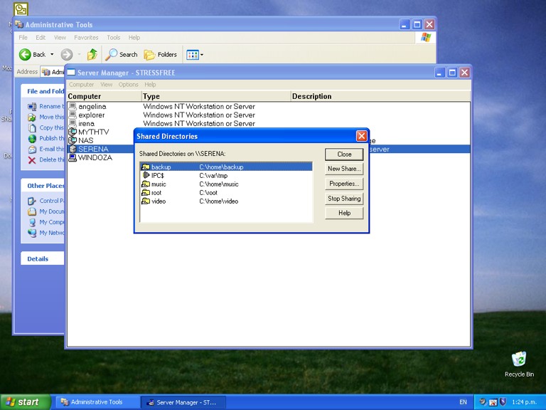
Task: Open the Options menu in Server Manager
Action: pyautogui.click(x=128, y=85)
